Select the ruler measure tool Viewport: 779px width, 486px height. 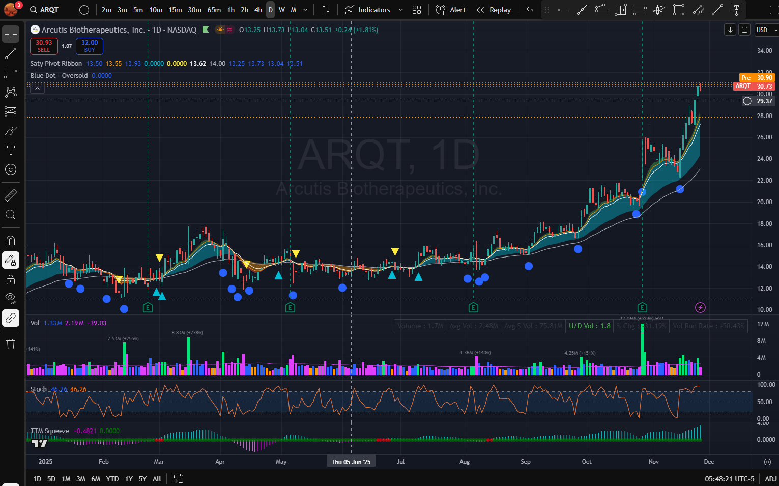click(x=11, y=195)
